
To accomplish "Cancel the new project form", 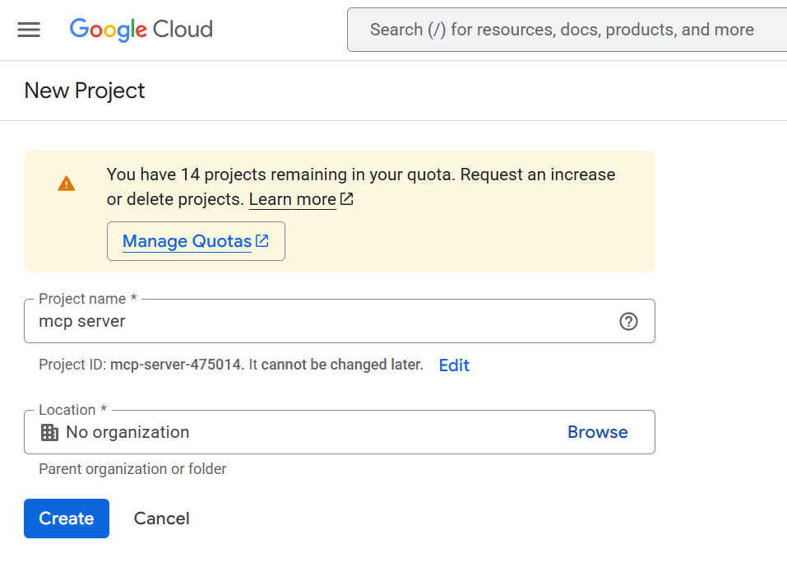I will tap(161, 519).
